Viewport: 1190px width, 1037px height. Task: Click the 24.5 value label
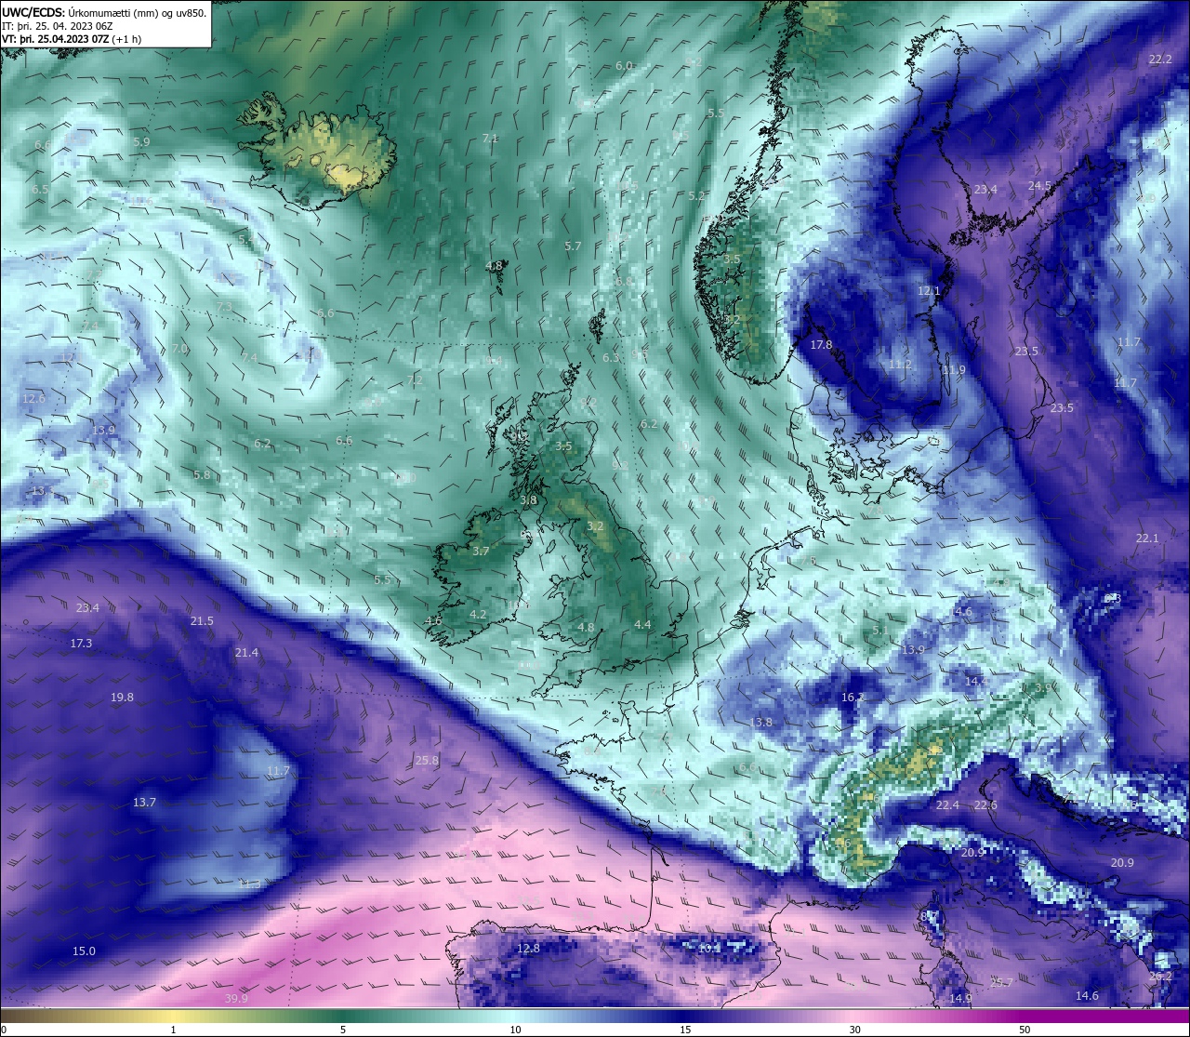pyautogui.click(x=1039, y=185)
